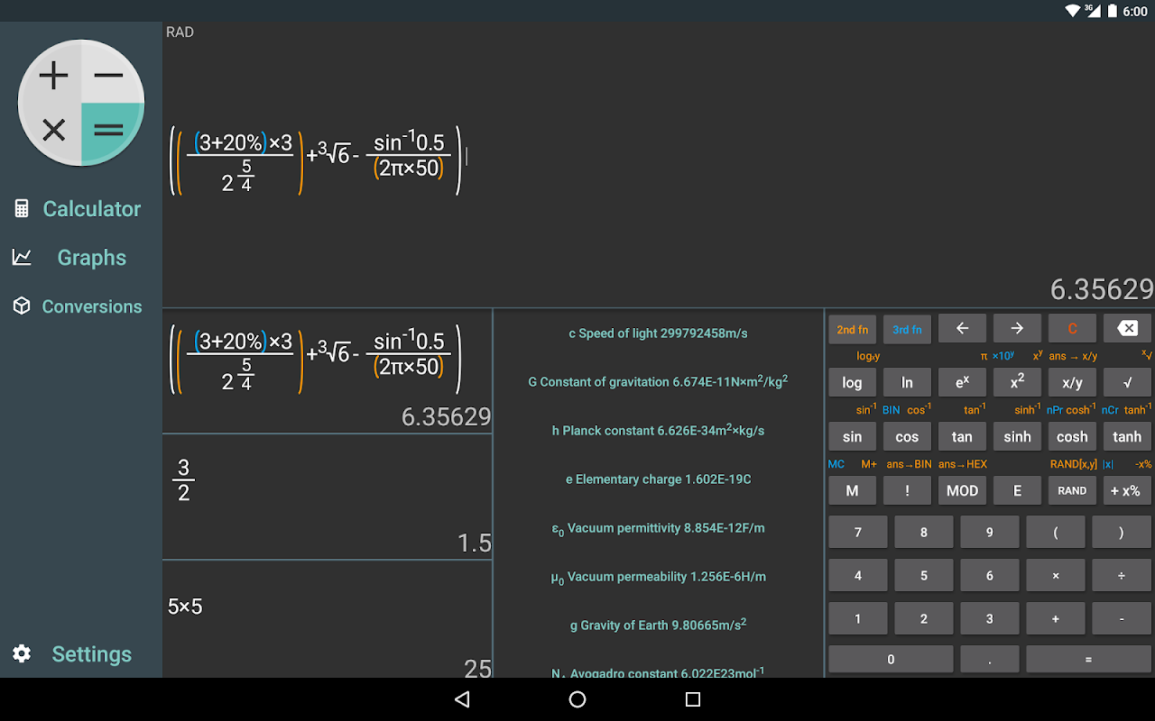Tap the square root key

1127,382
